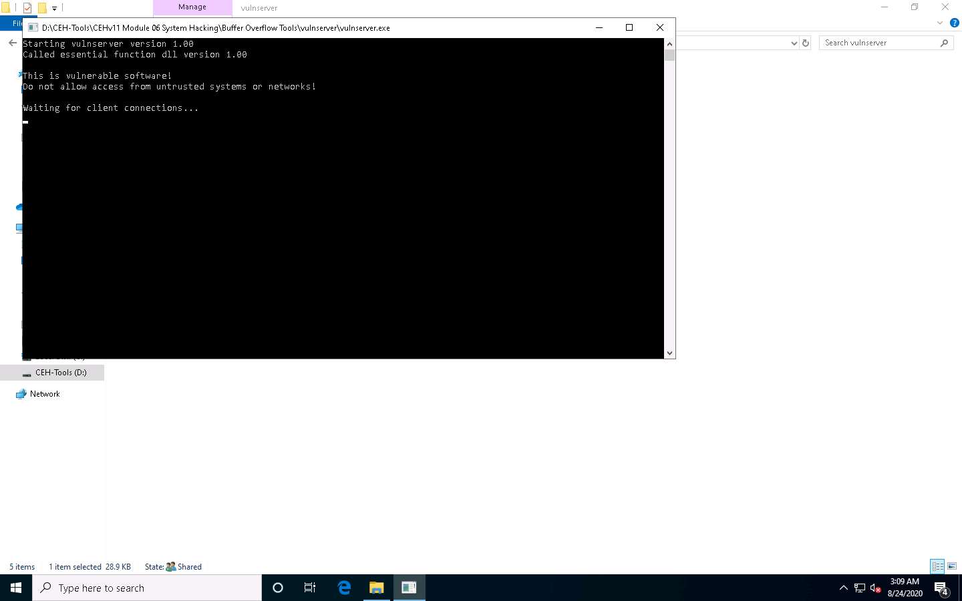Click console scrollbar up arrow

click(x=669, y=44)
